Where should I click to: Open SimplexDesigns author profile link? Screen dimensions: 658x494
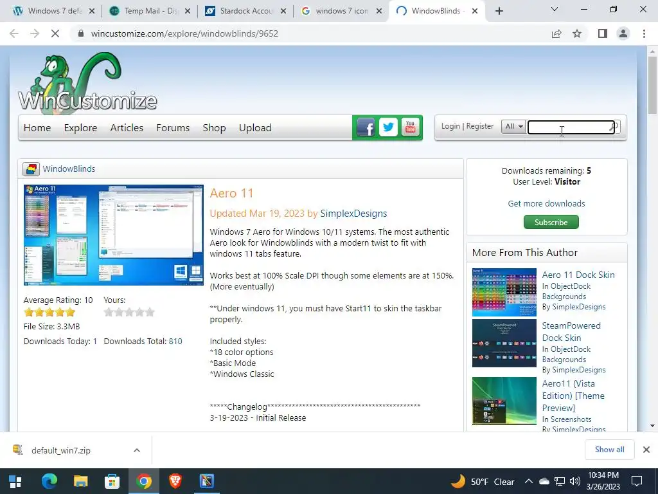pos(353,214)
